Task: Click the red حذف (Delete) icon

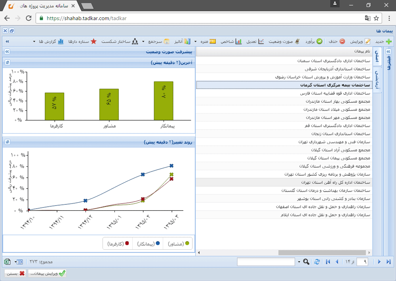Action: [342, 41]
